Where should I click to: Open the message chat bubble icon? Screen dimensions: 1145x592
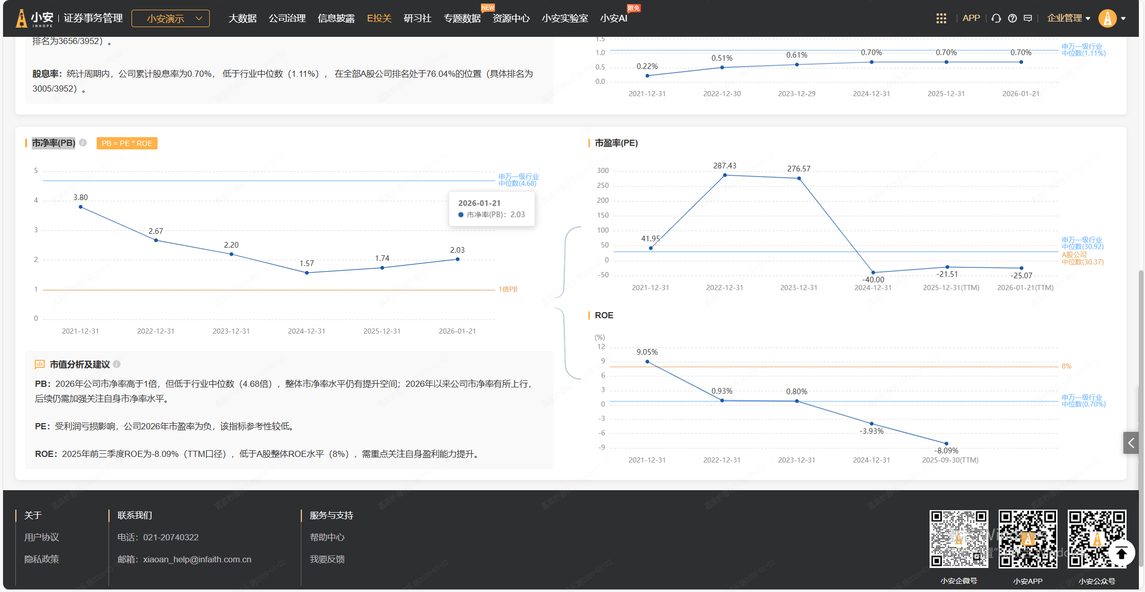pyautogui.click(x=1028, y=18)
